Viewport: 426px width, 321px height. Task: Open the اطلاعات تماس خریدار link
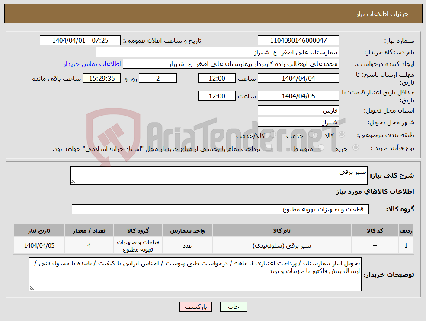pos(92,64)
